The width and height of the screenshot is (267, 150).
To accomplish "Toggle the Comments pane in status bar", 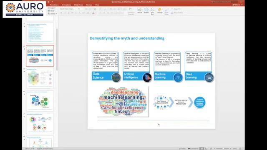I will 193,149.
